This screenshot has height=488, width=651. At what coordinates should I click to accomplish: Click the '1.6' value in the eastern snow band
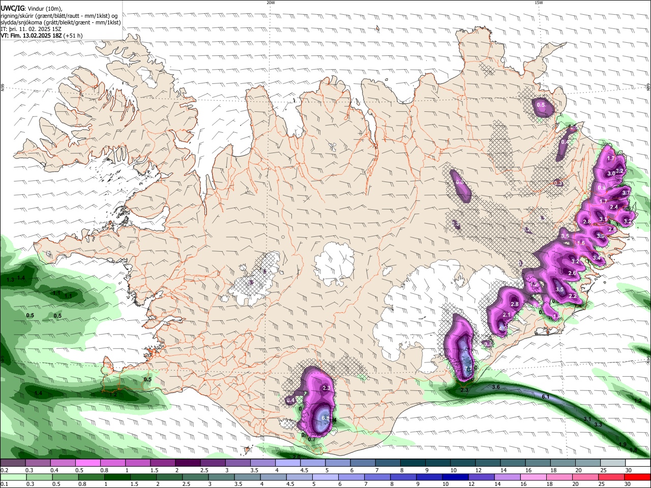click(581, 243)
